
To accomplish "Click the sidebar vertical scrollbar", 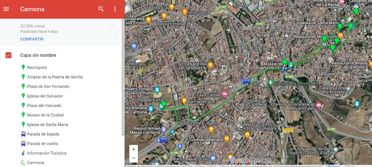I will [123, 78].
